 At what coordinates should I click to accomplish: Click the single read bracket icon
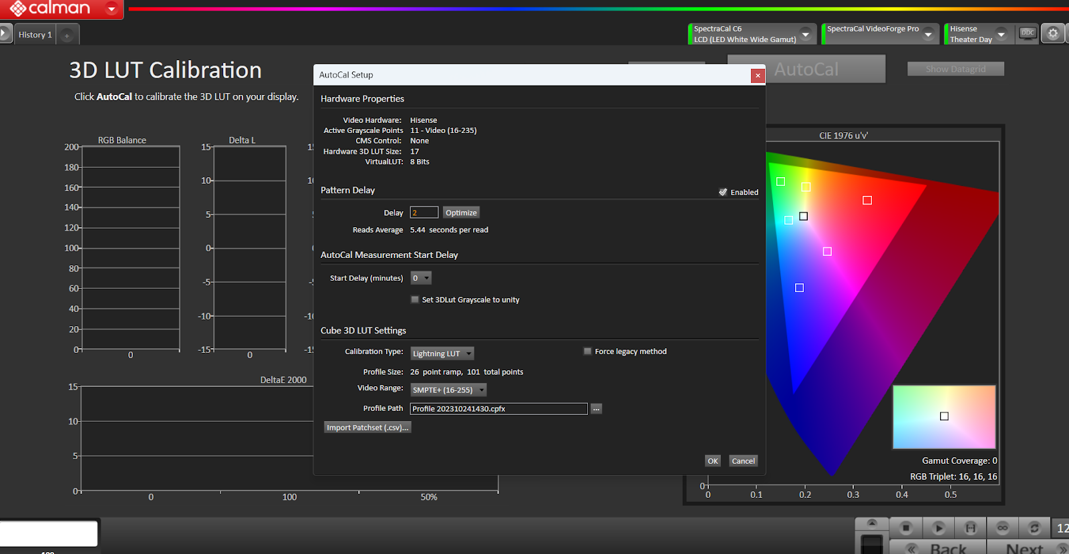(971, 528)
